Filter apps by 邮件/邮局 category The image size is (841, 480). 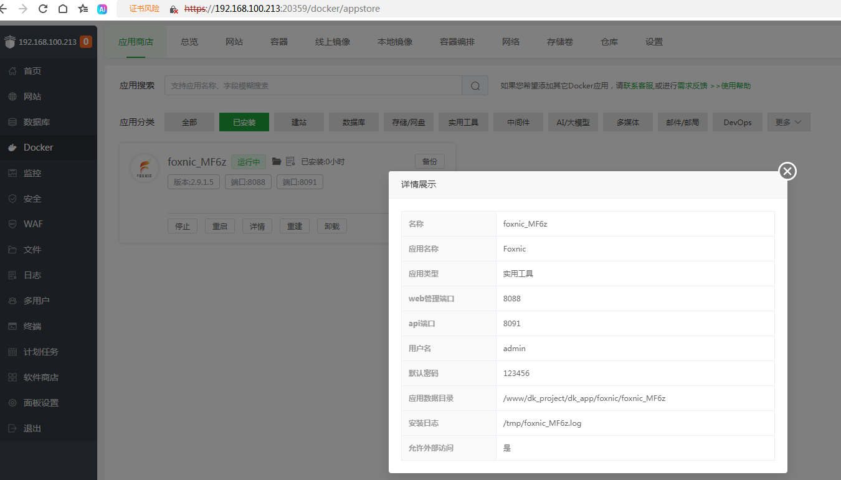(x=683, y=122)
